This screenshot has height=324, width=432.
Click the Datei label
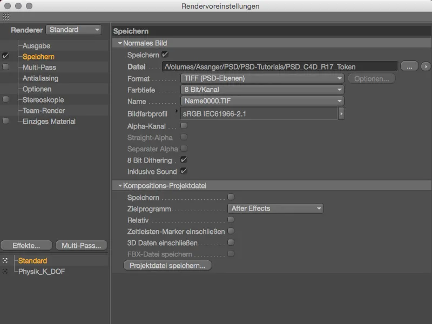click(137, 66)
